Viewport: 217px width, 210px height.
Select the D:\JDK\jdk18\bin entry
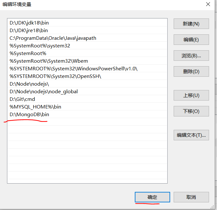87,23
